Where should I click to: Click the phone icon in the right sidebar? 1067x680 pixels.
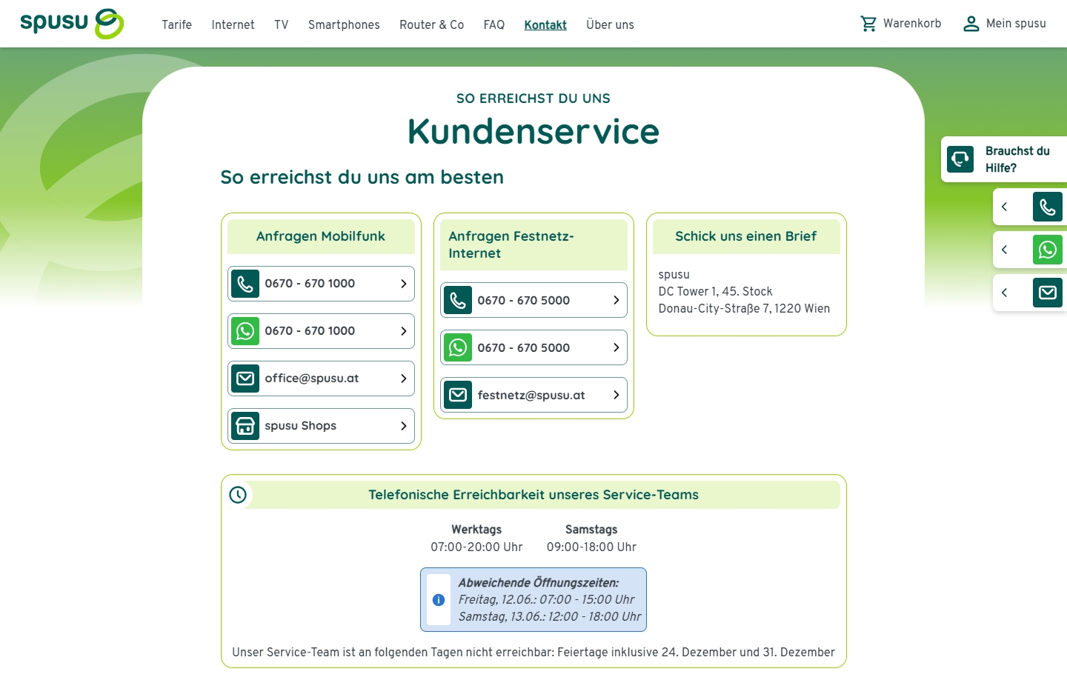point(1048,207)
